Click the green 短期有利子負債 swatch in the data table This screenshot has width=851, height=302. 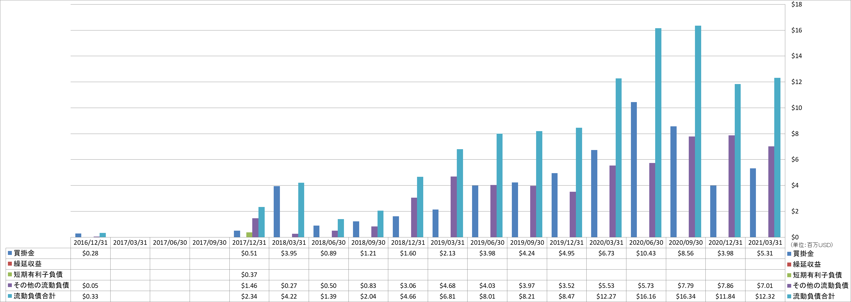pos(10,274)
